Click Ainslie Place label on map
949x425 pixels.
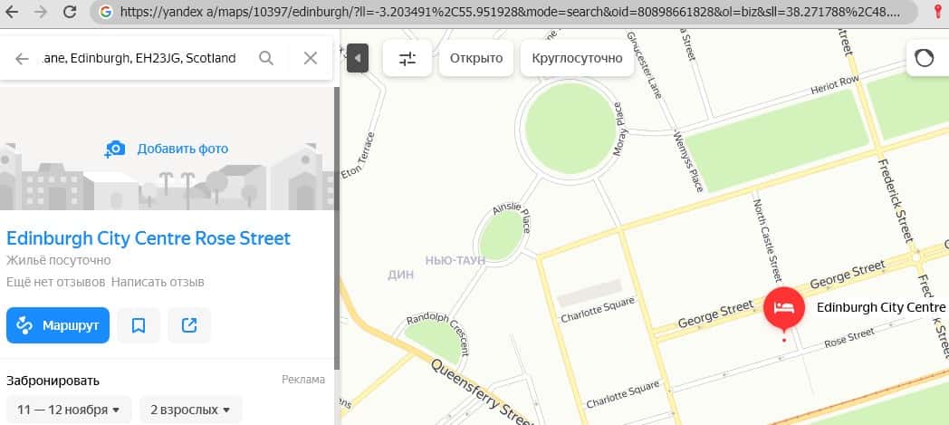click(512, 218)
